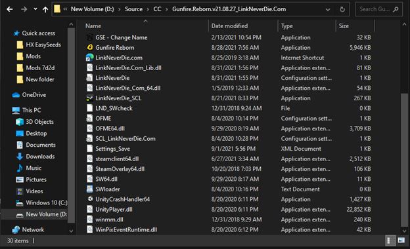
Task: Open 3D Objects in the sidebar
Action: pos(39,122)
